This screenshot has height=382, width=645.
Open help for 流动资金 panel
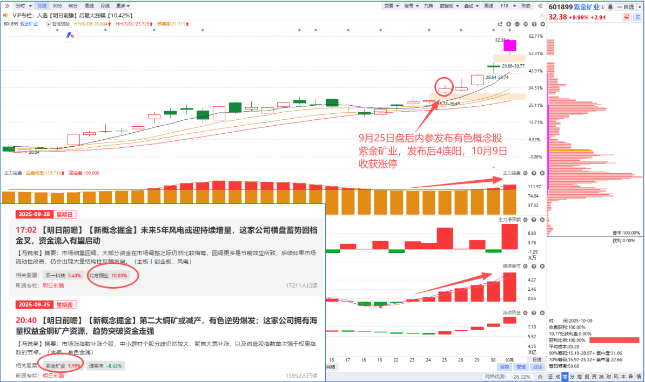pos(534,312)
